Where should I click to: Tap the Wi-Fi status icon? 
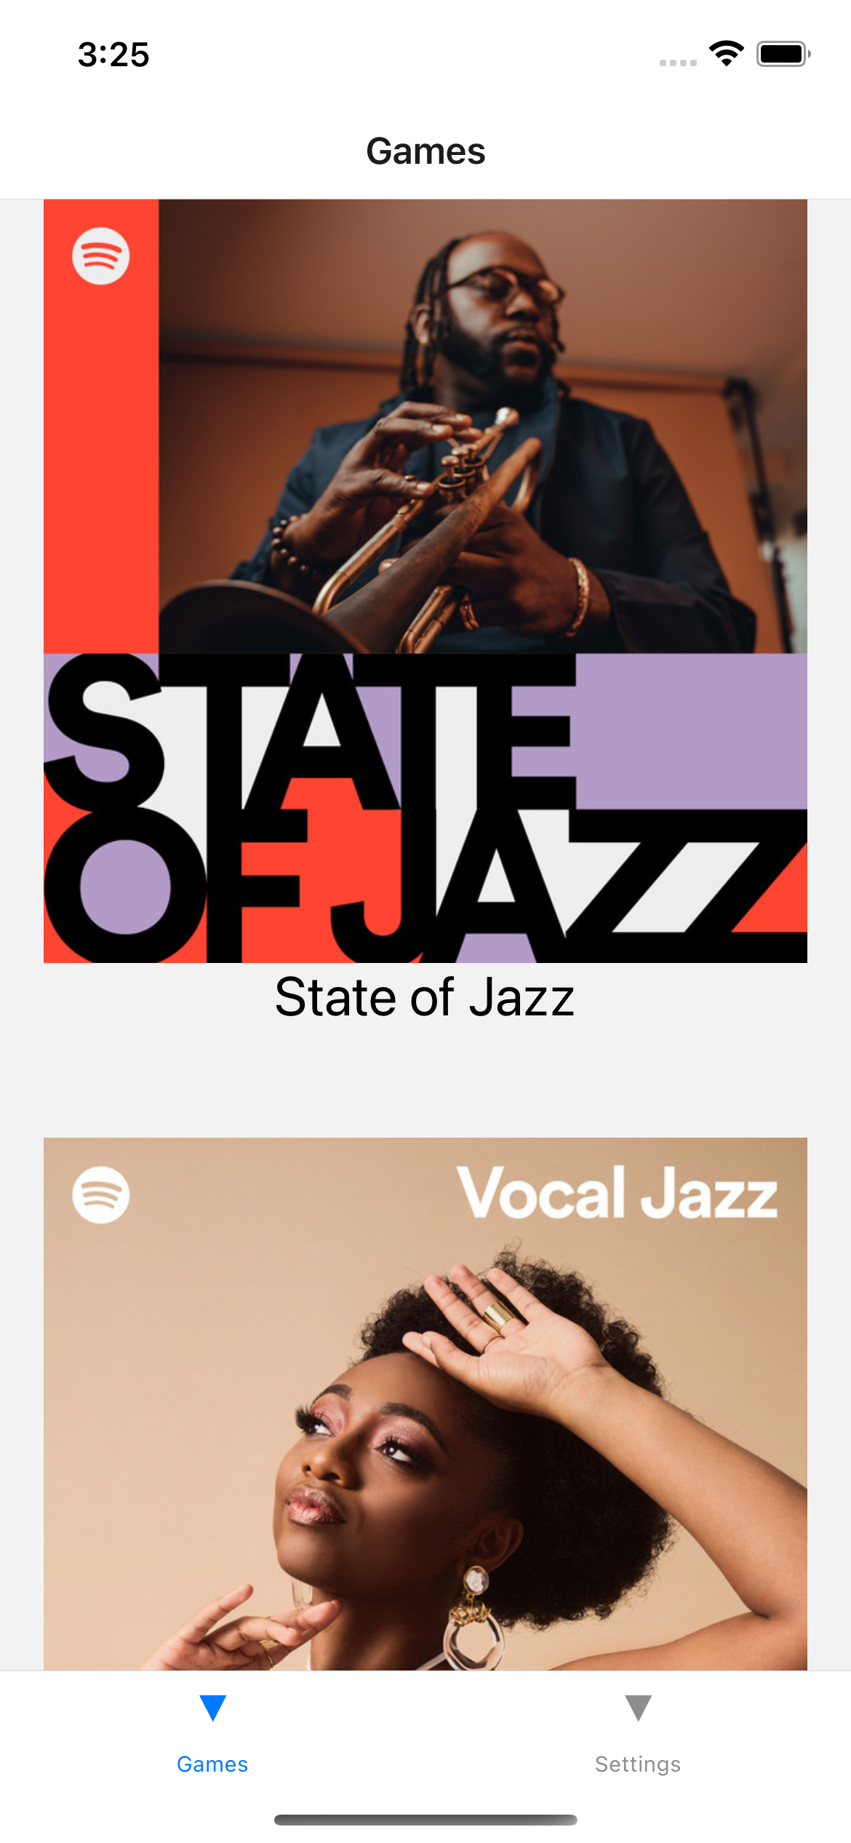[727, 54]
